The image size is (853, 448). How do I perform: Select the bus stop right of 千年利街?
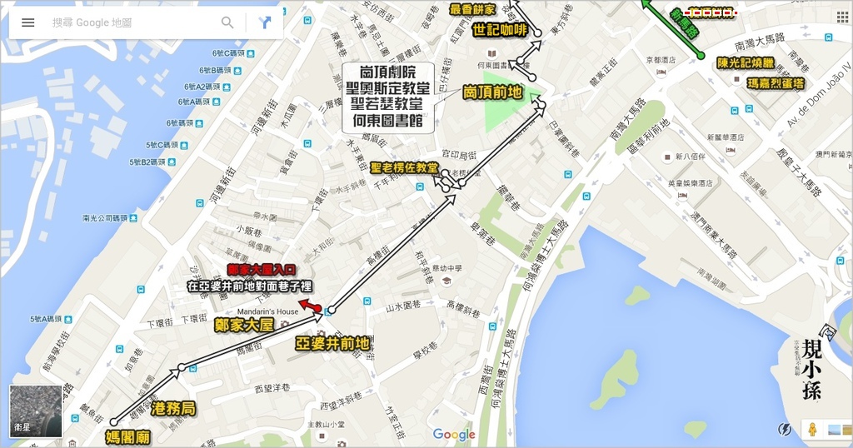[x=420, y=187]
